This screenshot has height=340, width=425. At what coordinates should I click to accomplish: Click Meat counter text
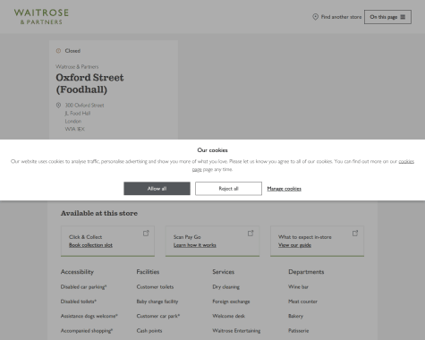[x=302, y=302]
